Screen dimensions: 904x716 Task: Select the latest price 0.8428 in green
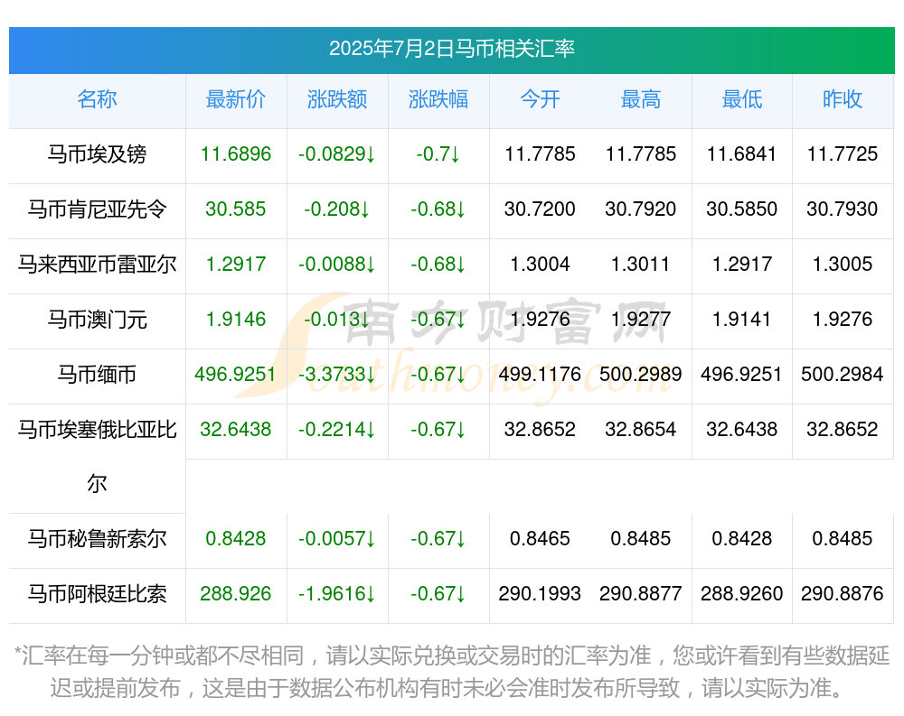pyautogui.click(x=236, y=539)
